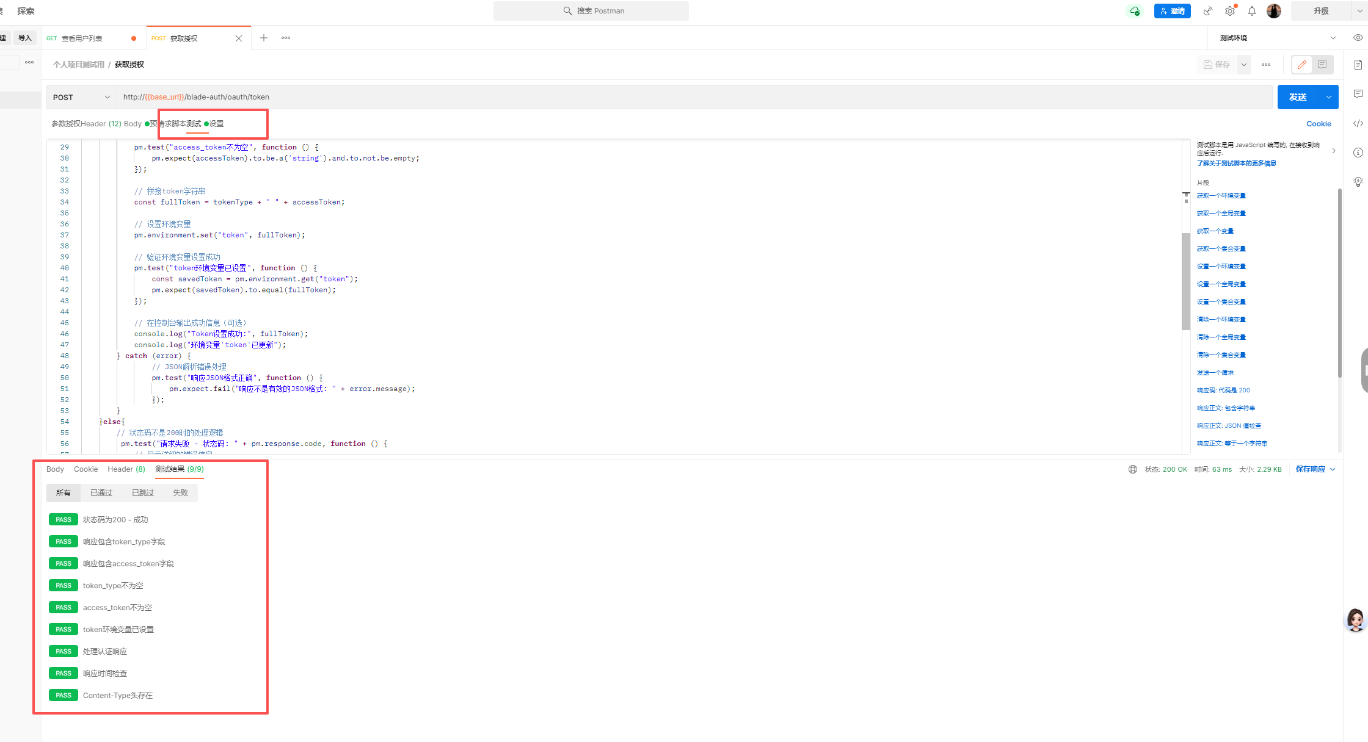
Task: Toggle the environment quick look eye icon
Action: pyautogui.click(x=1358, y=38)
